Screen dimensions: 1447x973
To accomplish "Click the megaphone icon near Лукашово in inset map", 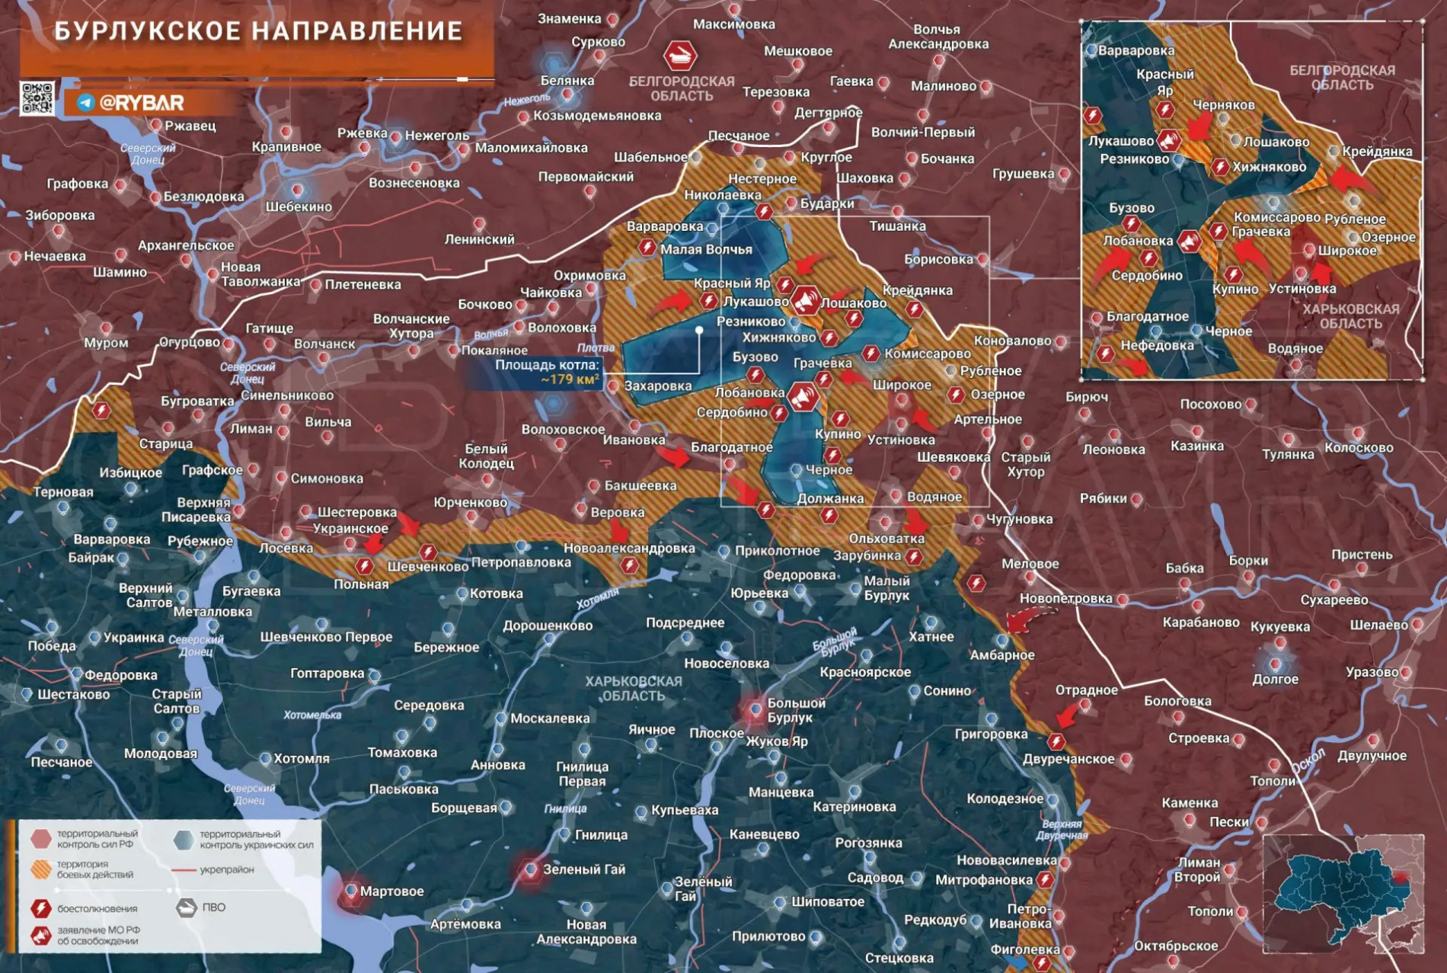I will 1168,140.
